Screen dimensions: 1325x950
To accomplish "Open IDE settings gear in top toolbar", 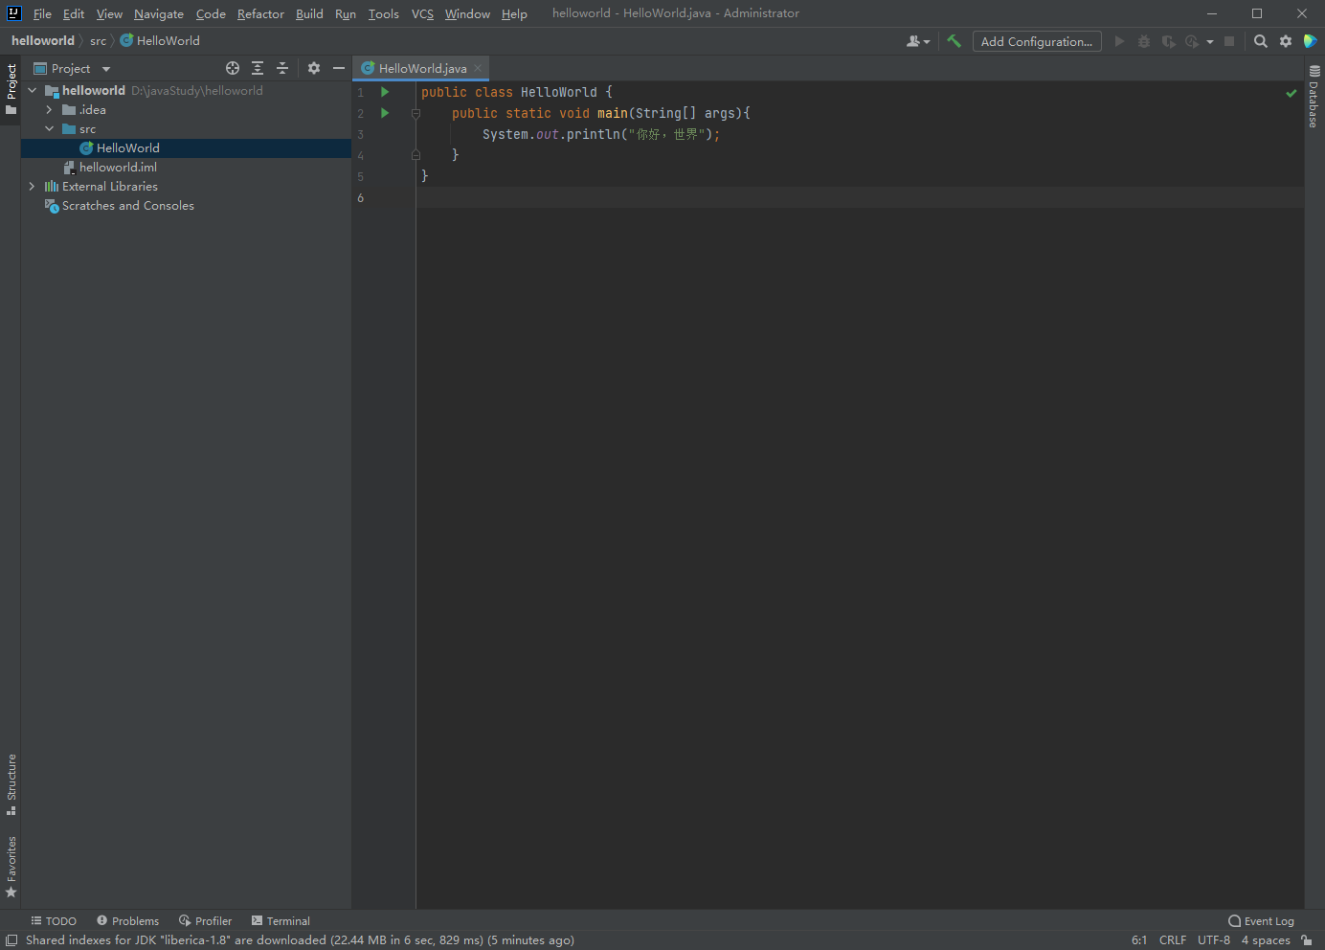I will pyautogui.click(x=1286, y=41).
